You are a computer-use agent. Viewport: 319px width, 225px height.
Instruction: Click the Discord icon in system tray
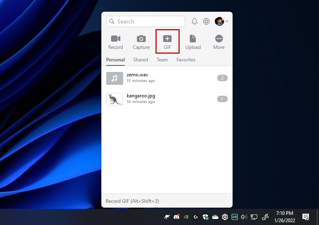(176, 217)
